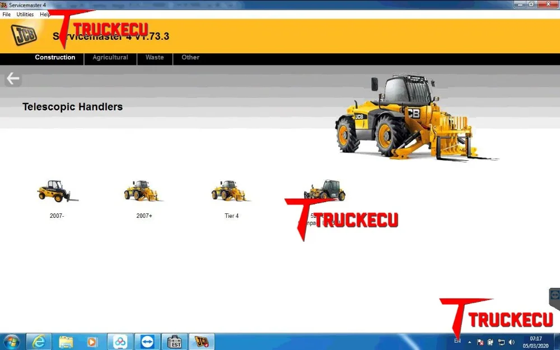Image resolution: width=560 pixels, height=350 pixels.
Task: Select the Tier 4 machine thumbnail
Action: click(230, 191)
